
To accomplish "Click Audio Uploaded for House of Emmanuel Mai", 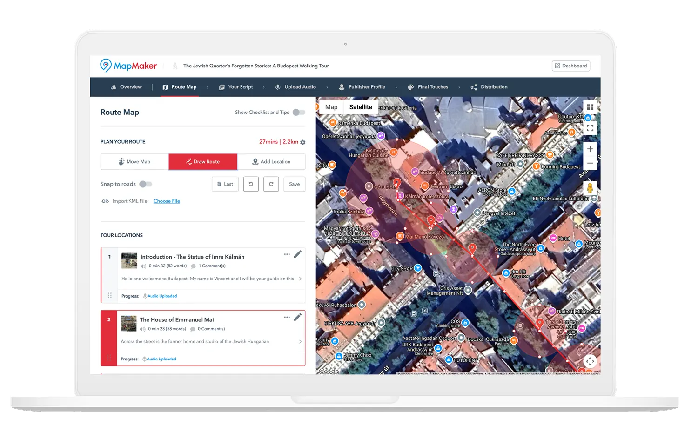I will [161, 359].
